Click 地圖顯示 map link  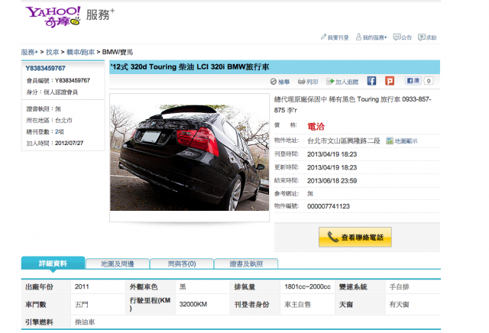click(x=402, y=141)
